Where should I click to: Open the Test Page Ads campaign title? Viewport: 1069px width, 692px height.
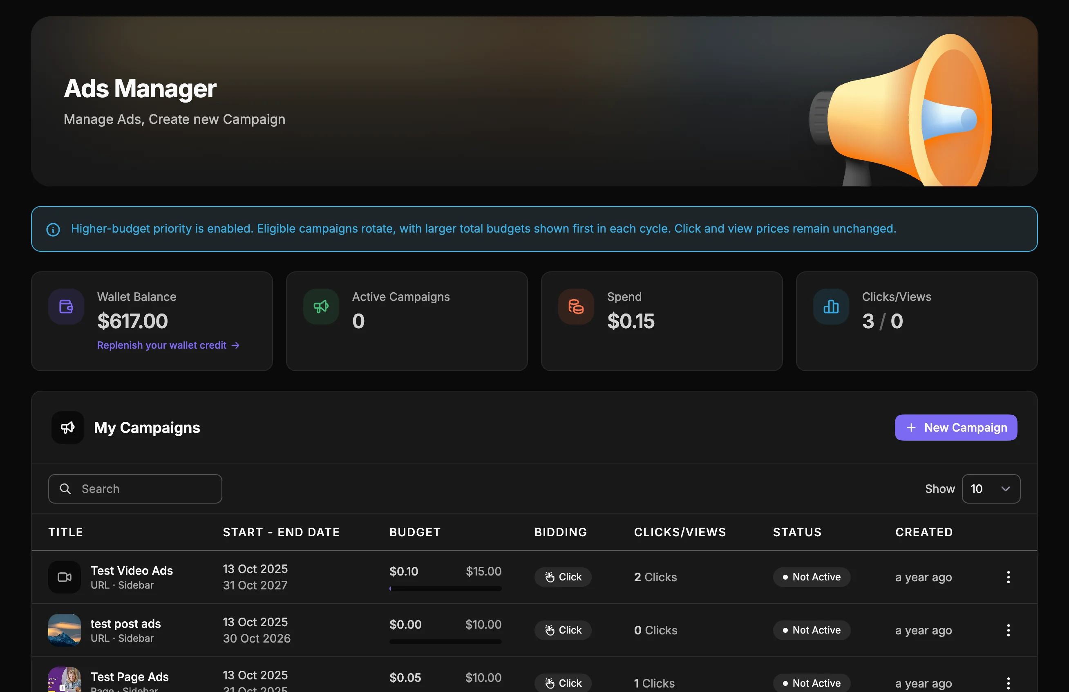pyautogui.click(x=130, y=677)
